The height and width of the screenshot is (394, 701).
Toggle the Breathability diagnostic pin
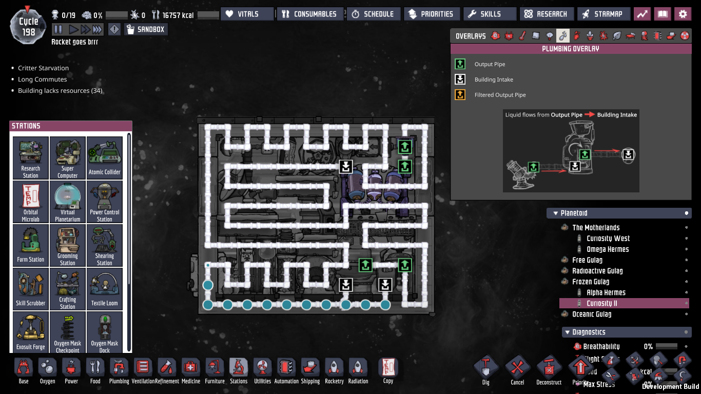point(687,346)
